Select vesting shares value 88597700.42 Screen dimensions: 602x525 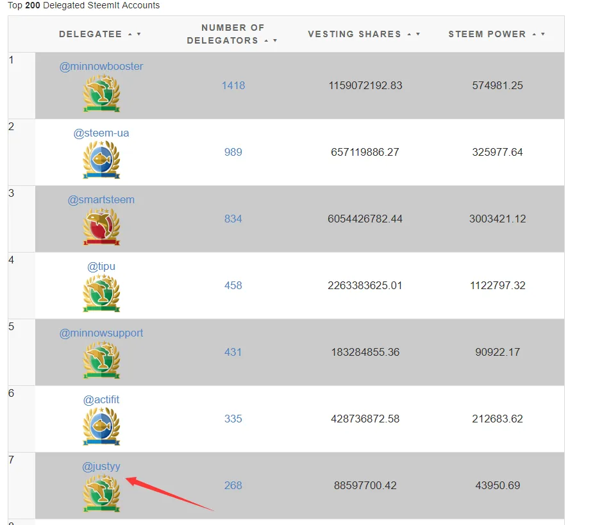365,485
